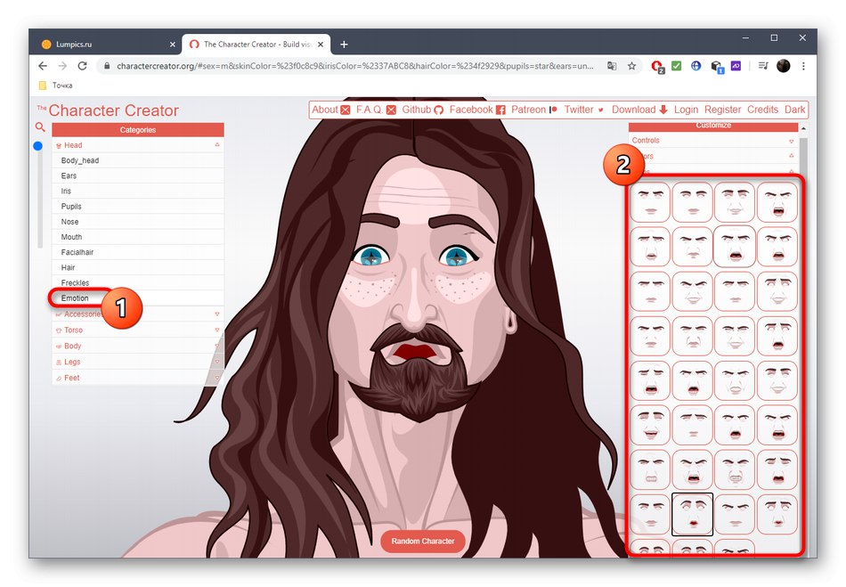Select the Hair item
This screenshot has width=846, height=587.
pyautogui.click(x=137, y=267)
